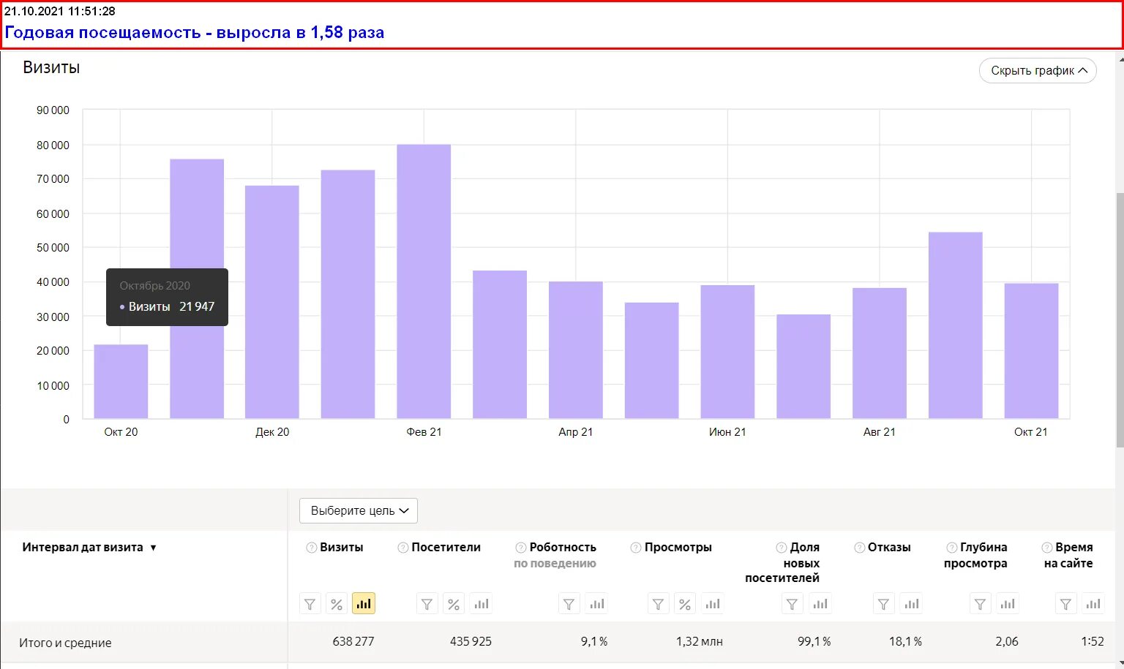Click the Визиты chart title
1124x669 pixels.
(51, 67)
